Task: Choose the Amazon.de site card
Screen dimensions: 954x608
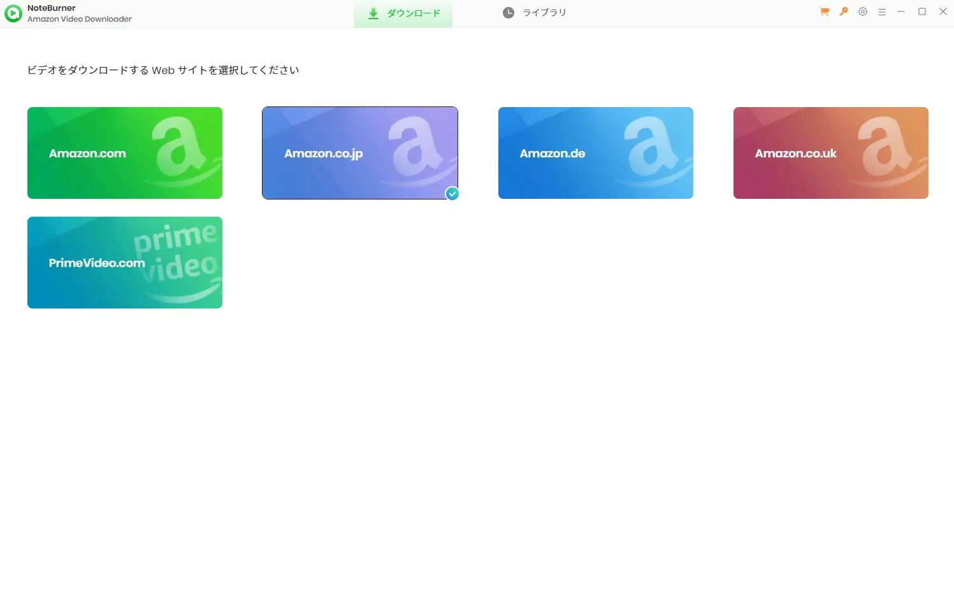Action: [596, 153]
